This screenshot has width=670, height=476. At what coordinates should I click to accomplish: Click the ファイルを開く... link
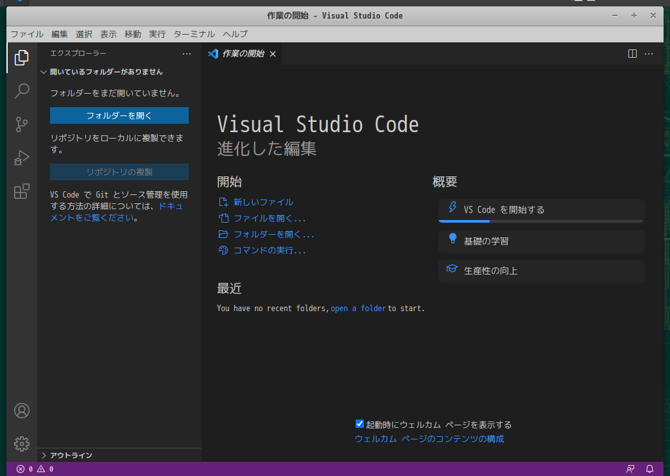(270, 218)
